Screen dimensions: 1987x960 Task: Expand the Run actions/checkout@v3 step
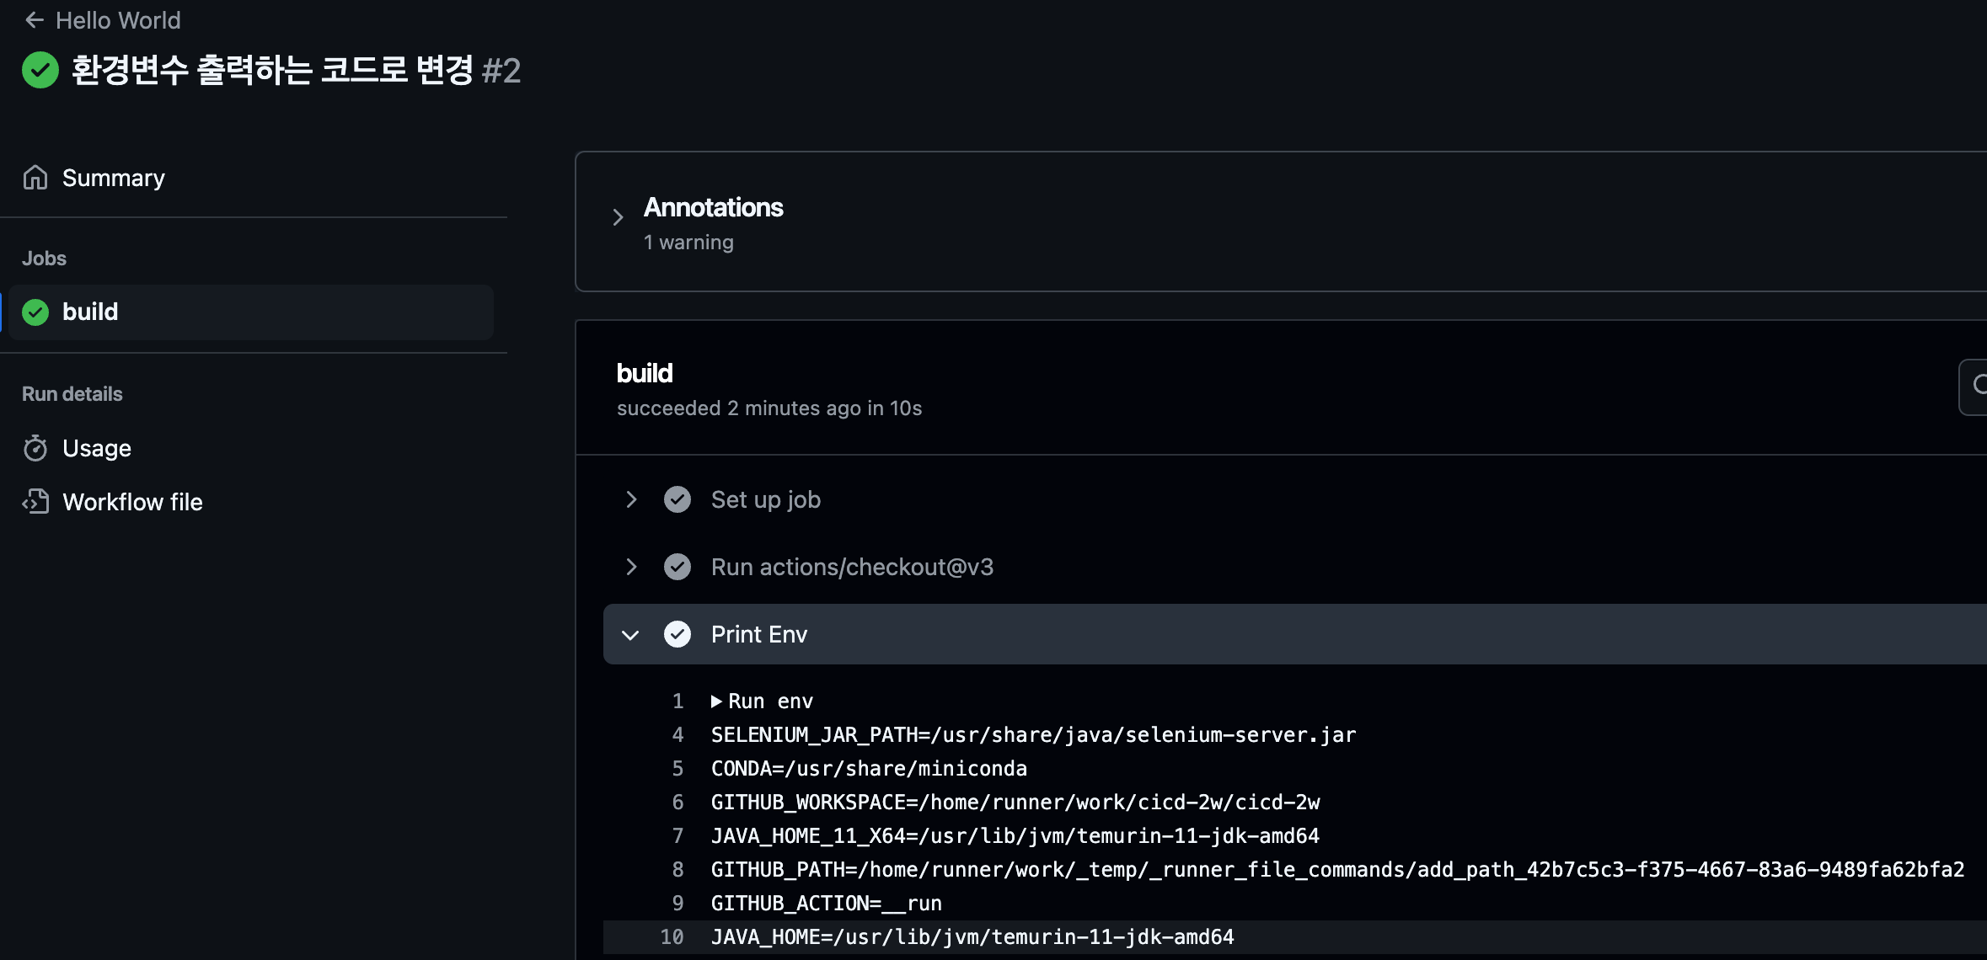tap(631, 567)
